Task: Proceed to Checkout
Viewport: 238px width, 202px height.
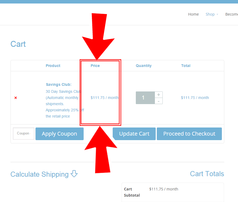Action: point(189,134)
